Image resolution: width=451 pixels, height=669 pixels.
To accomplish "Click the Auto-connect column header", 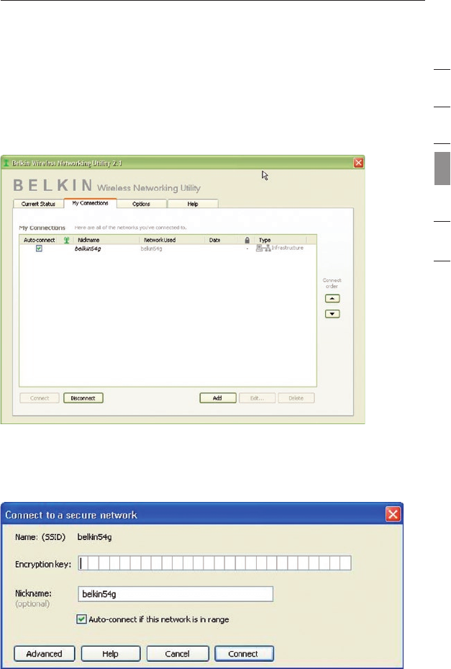I will (40, 241).
